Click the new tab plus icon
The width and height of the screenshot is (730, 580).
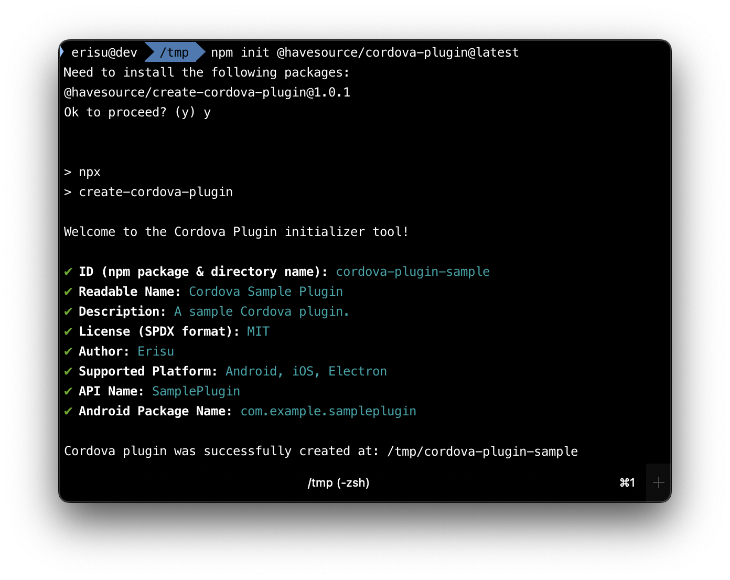(x=659, y=482)
